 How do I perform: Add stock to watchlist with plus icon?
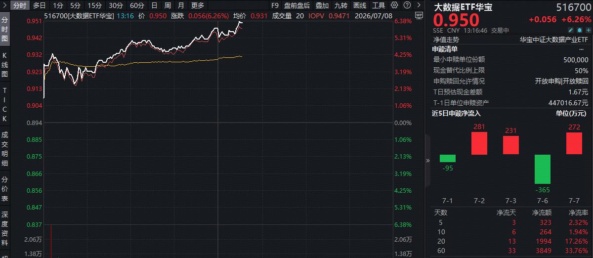point(588,30)
